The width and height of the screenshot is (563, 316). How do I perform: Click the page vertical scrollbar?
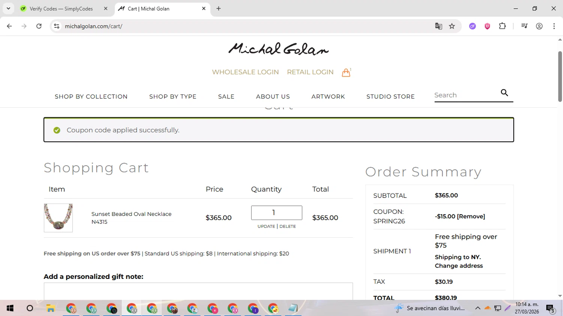coord(560,76)
